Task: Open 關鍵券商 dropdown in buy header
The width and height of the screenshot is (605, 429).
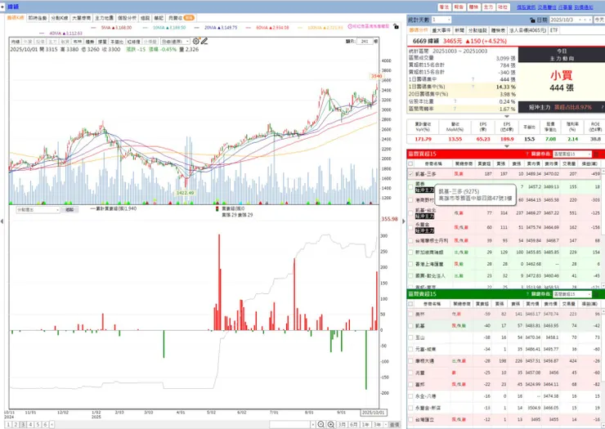Action: [x=571, y=154]
